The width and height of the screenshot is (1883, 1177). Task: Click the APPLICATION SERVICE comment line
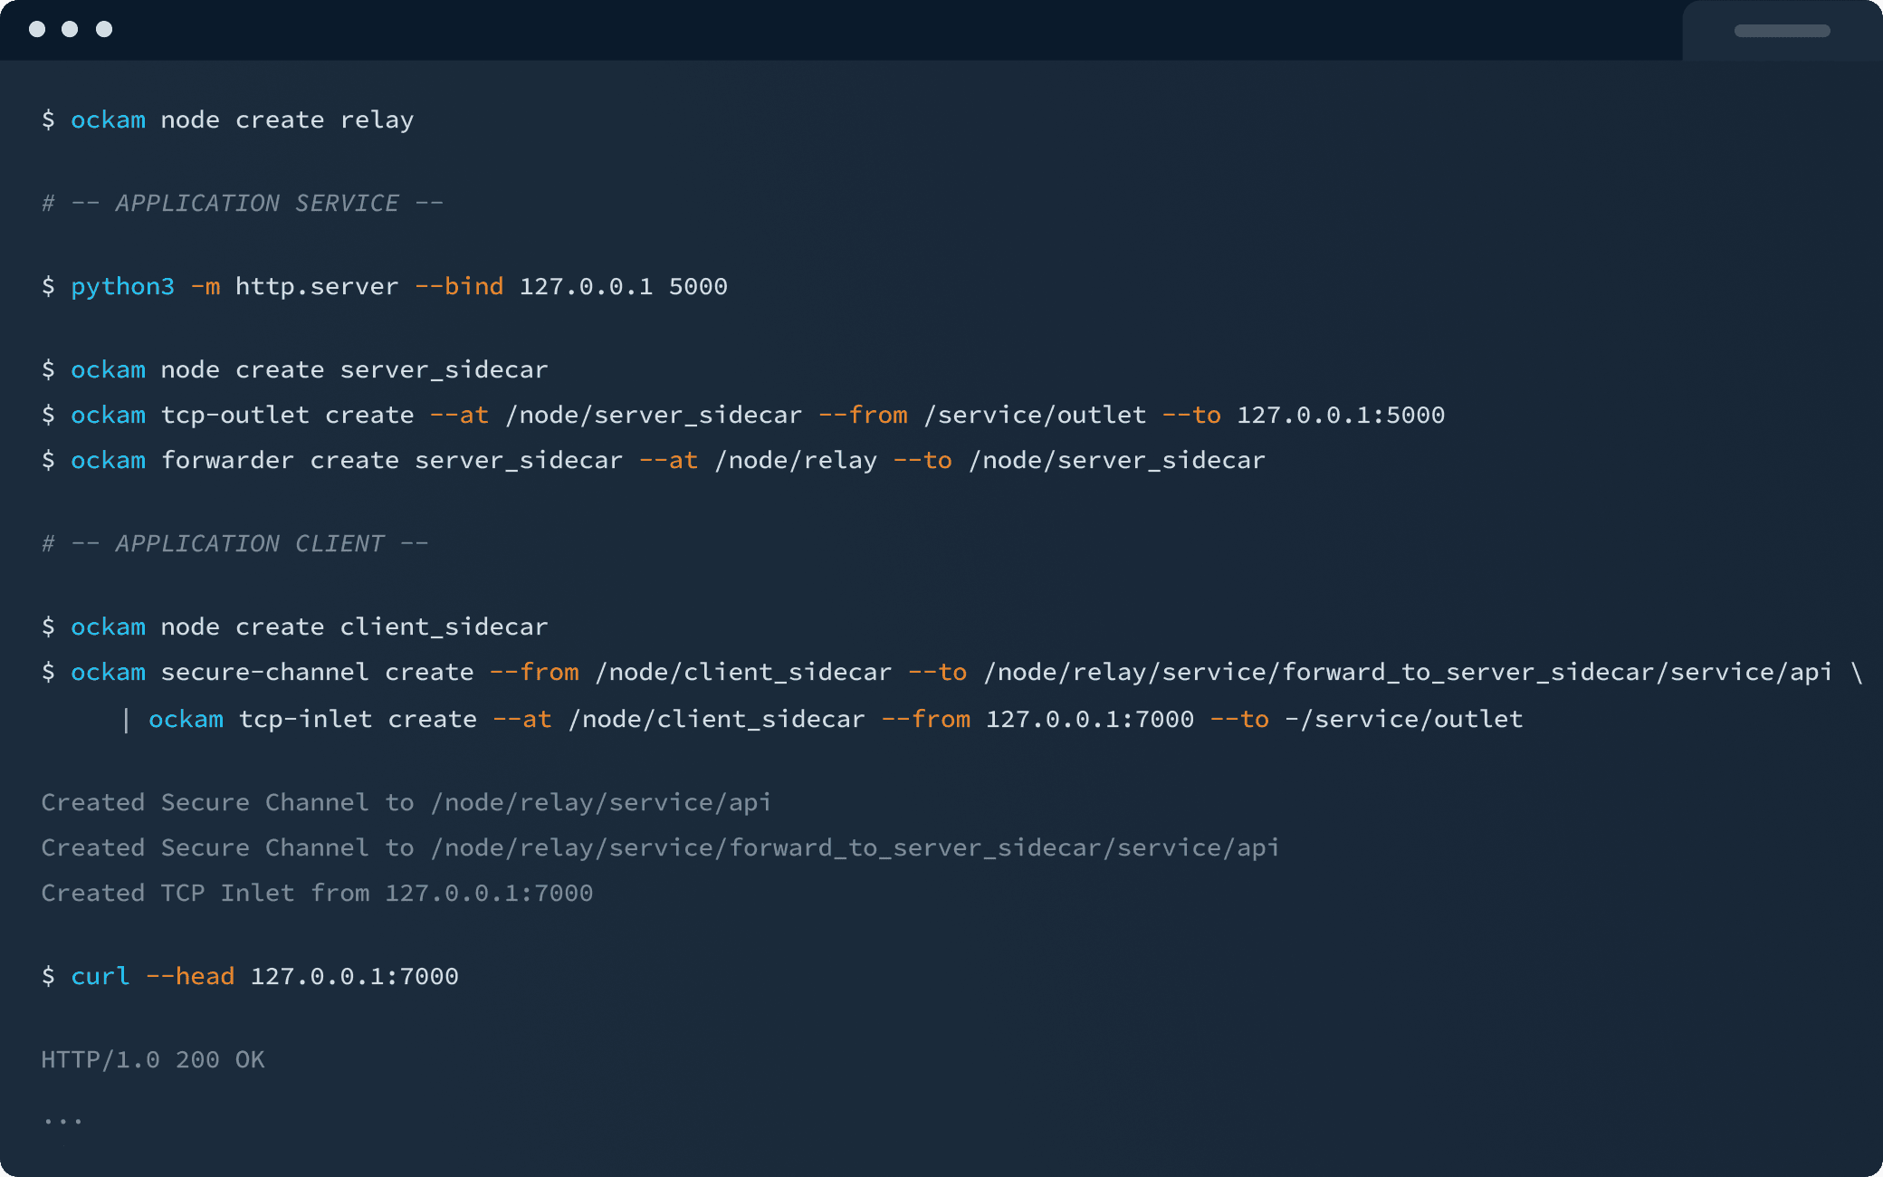(243, 204)
